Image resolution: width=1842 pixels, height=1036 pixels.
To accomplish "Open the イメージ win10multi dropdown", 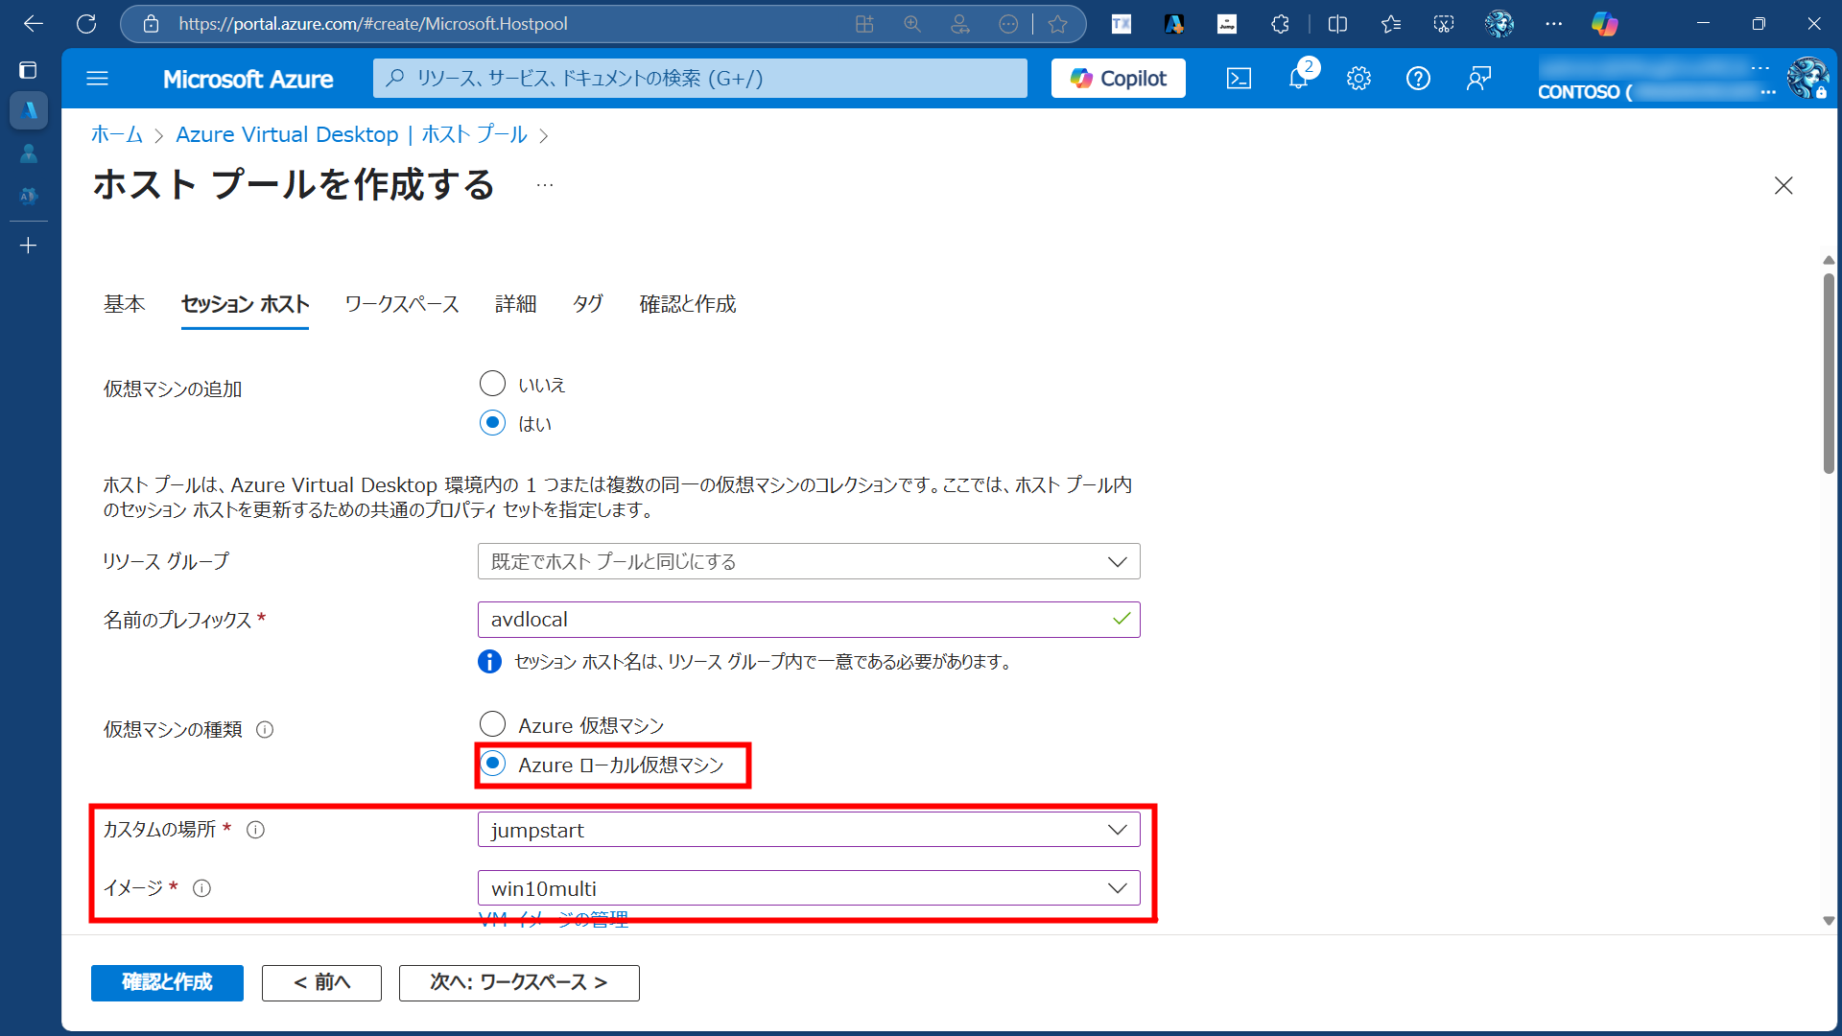I will tap(808, 888).
